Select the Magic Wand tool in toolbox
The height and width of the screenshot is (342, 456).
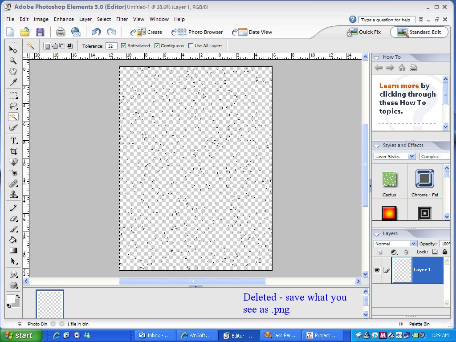[13, 117]
